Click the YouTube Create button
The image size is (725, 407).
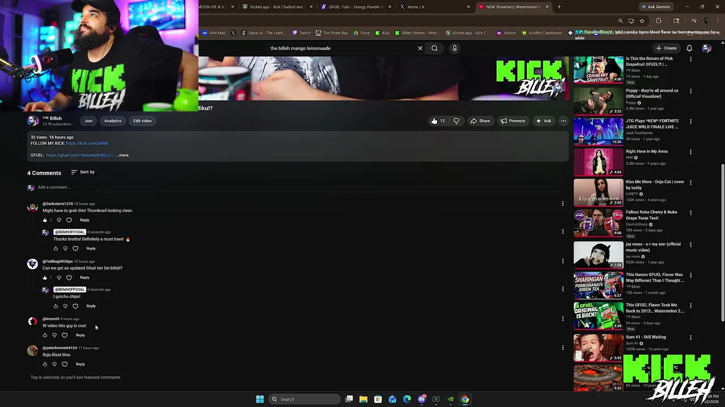[x=666, y=48]
